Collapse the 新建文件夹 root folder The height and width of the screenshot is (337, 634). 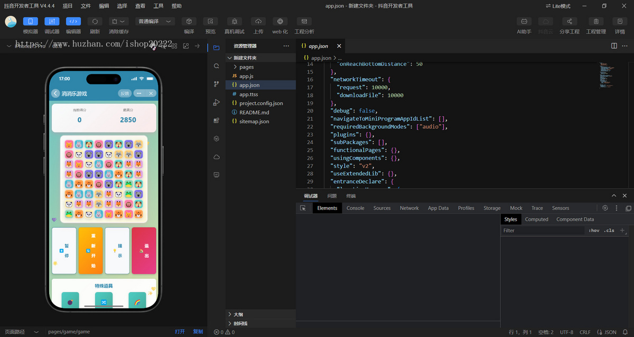[260, 58]
